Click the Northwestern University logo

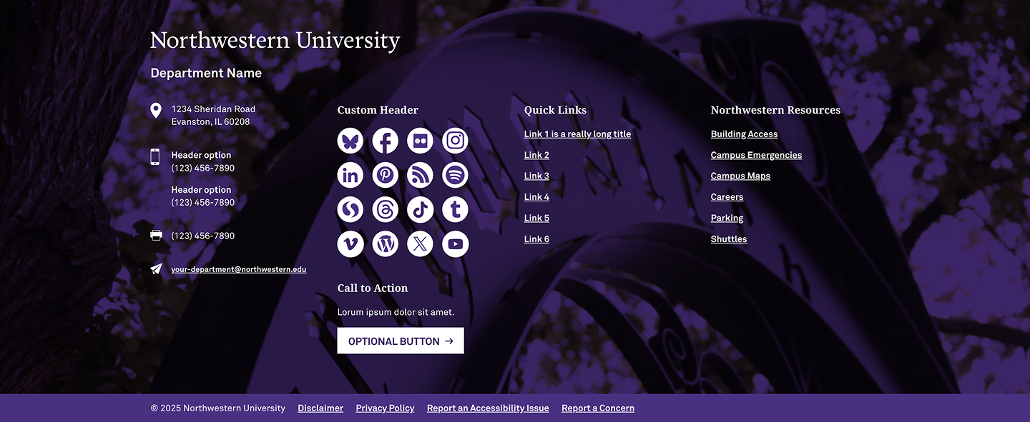[275, 41]
